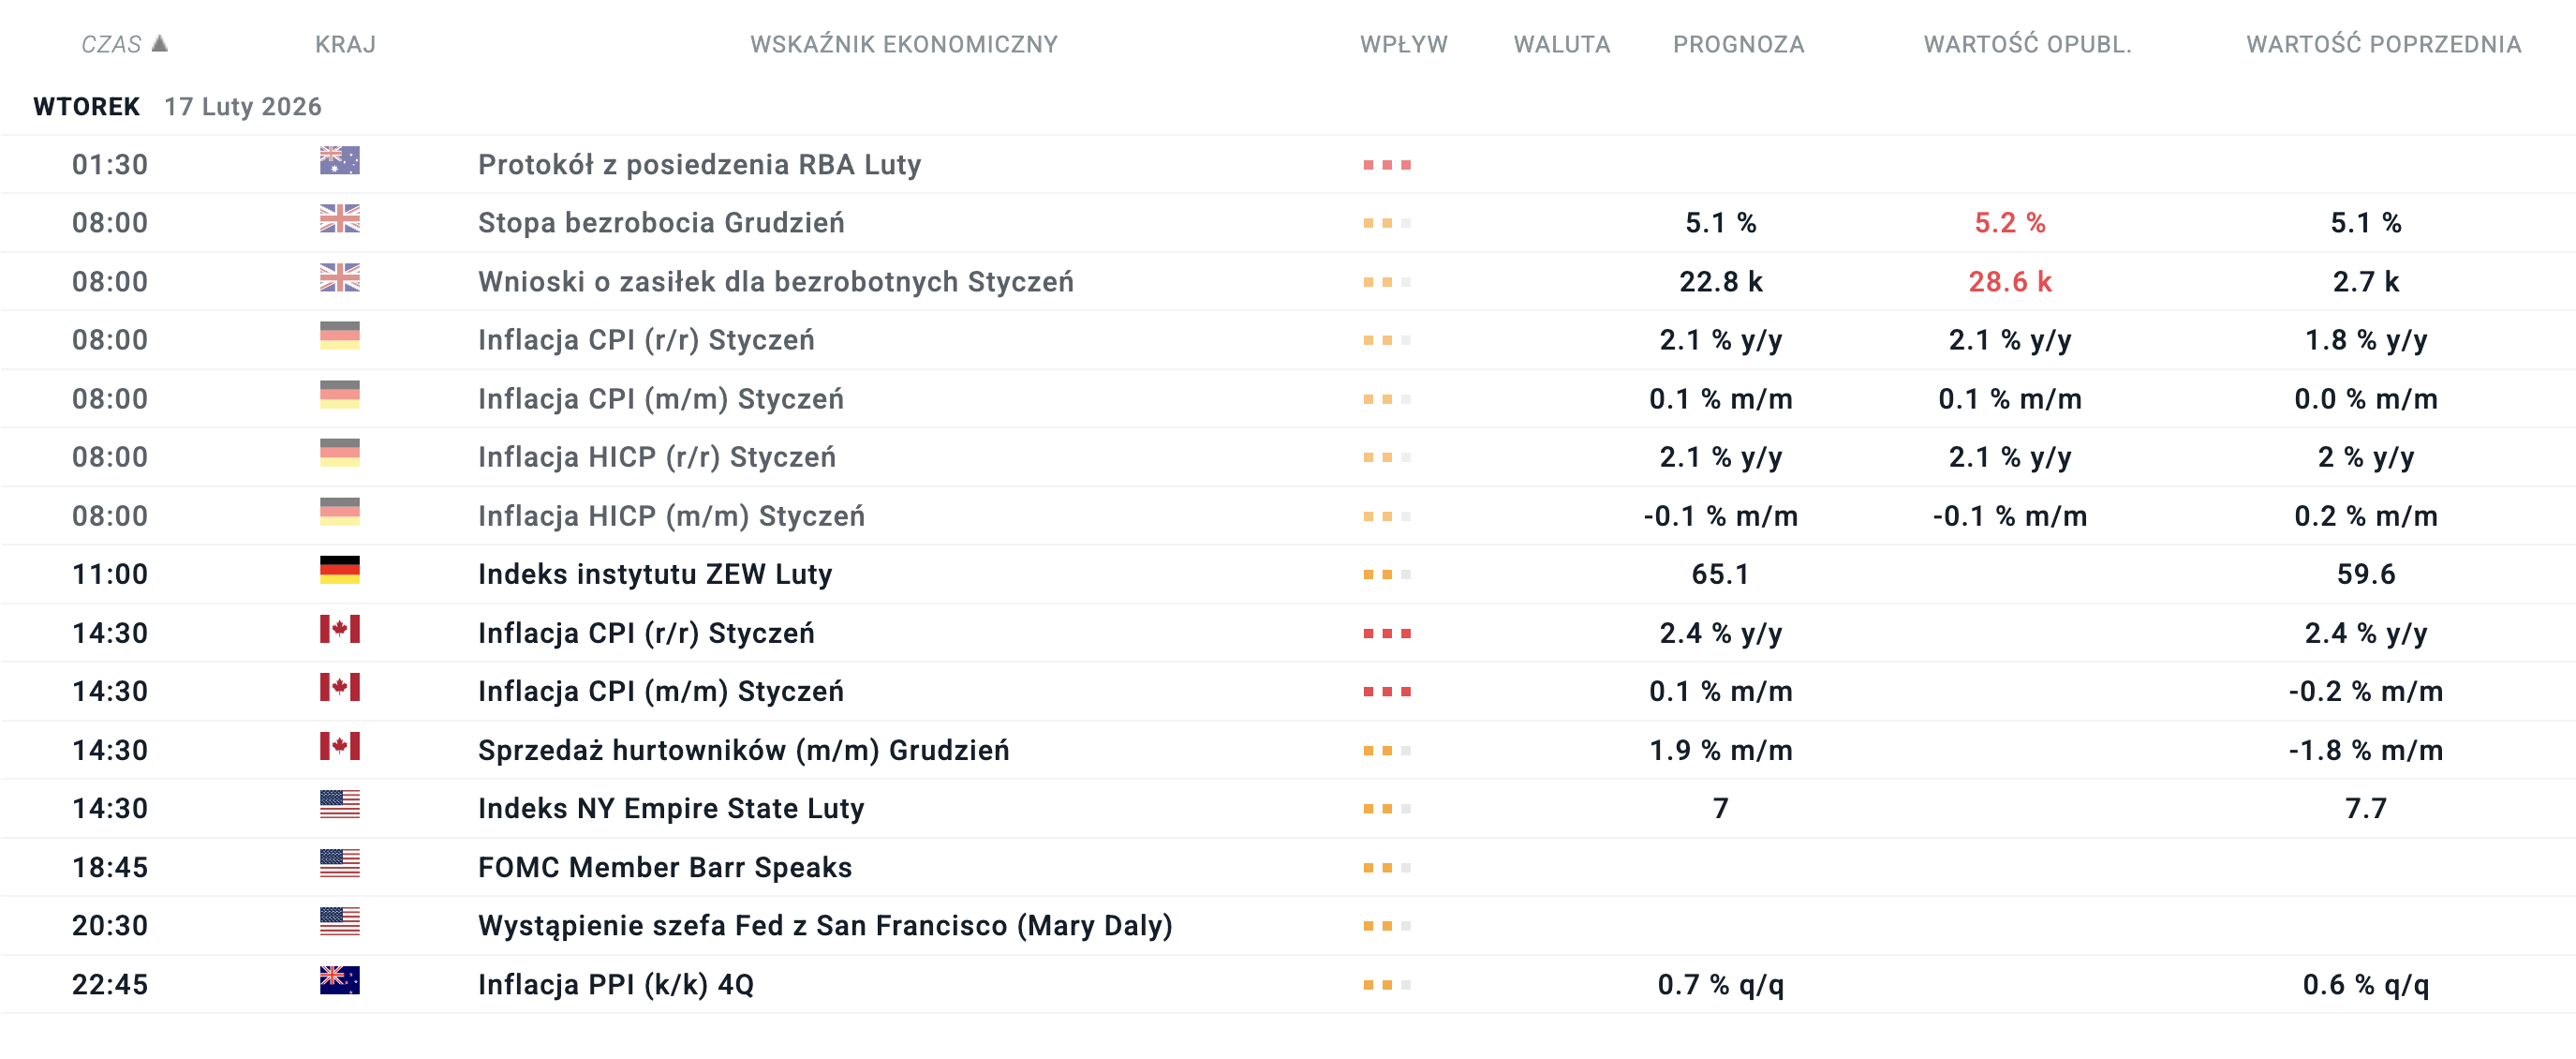Click the 22.8 k forecast value
Image resolution: width=2576 pixels, height=1059 pixels.
(x=1720, y=282)
